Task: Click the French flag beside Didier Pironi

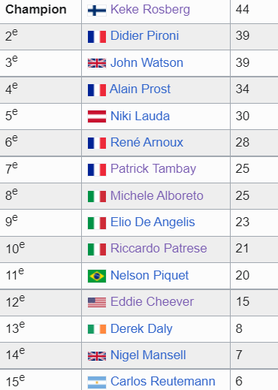Action: [97, 37]
